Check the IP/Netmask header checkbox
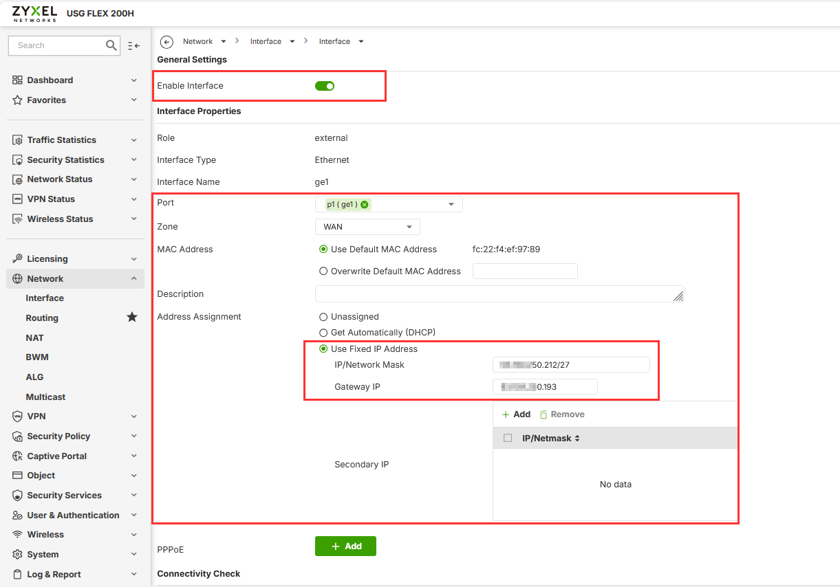Screen dimensions: 840x587 pos(508,438)
